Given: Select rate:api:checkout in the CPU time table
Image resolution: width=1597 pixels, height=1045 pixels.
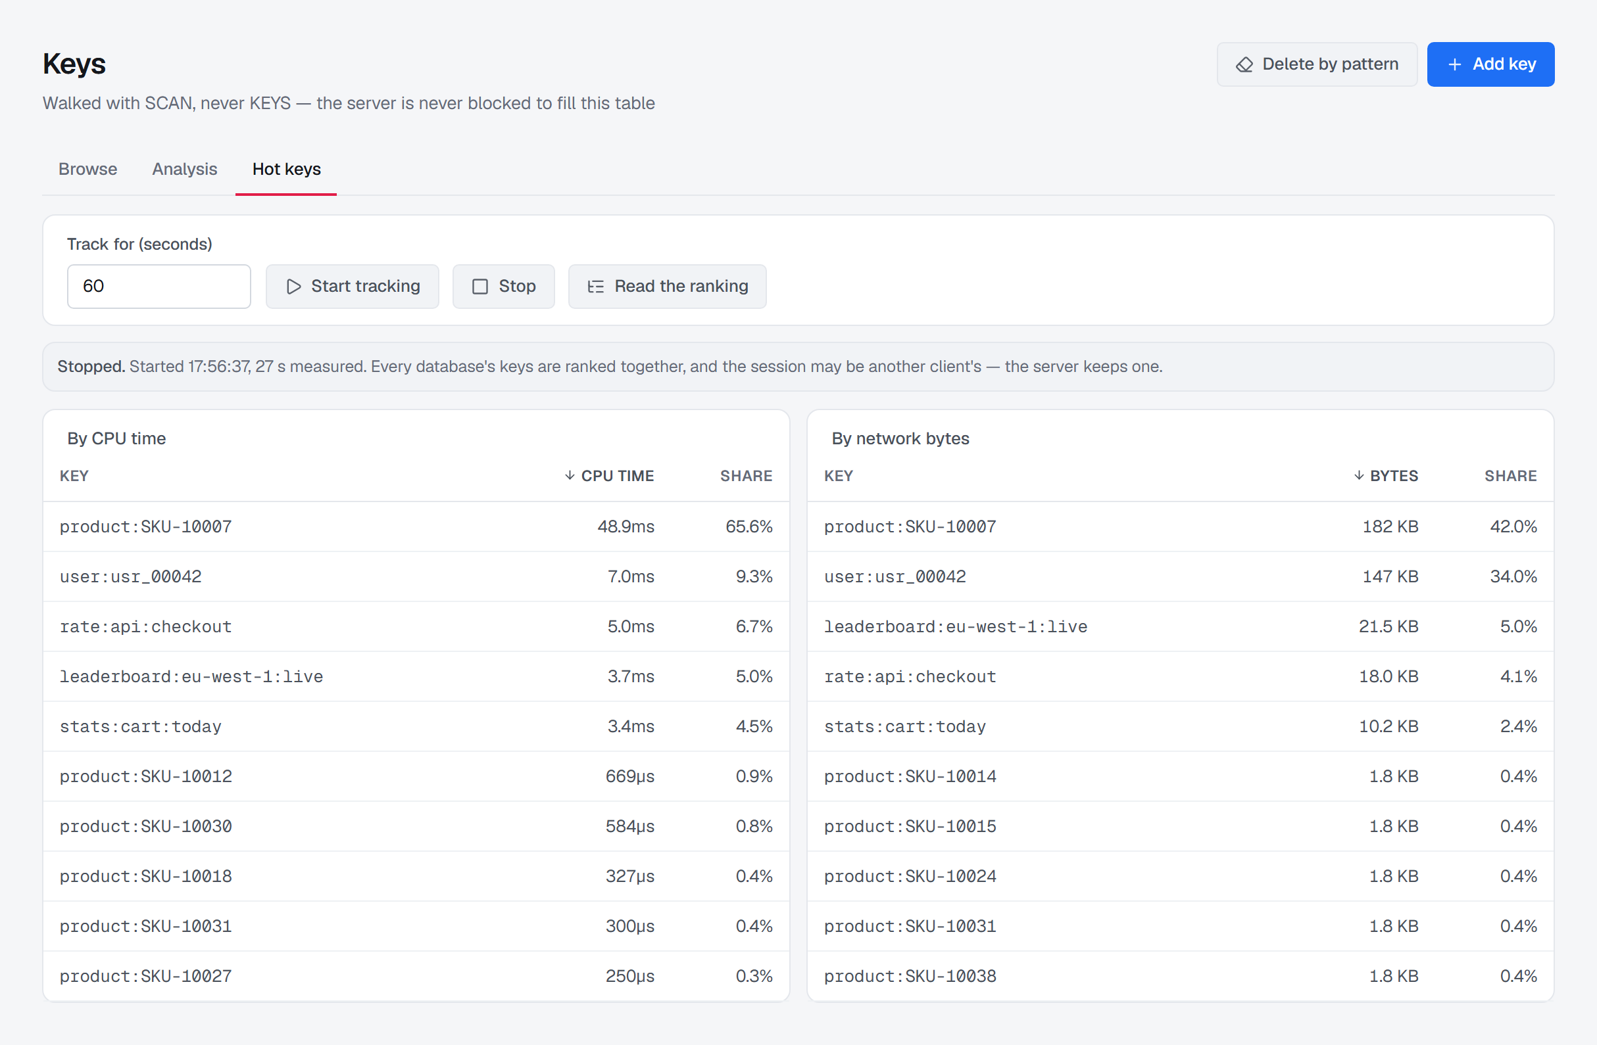Looking at the screenshot, I should [x=416, y=627].
